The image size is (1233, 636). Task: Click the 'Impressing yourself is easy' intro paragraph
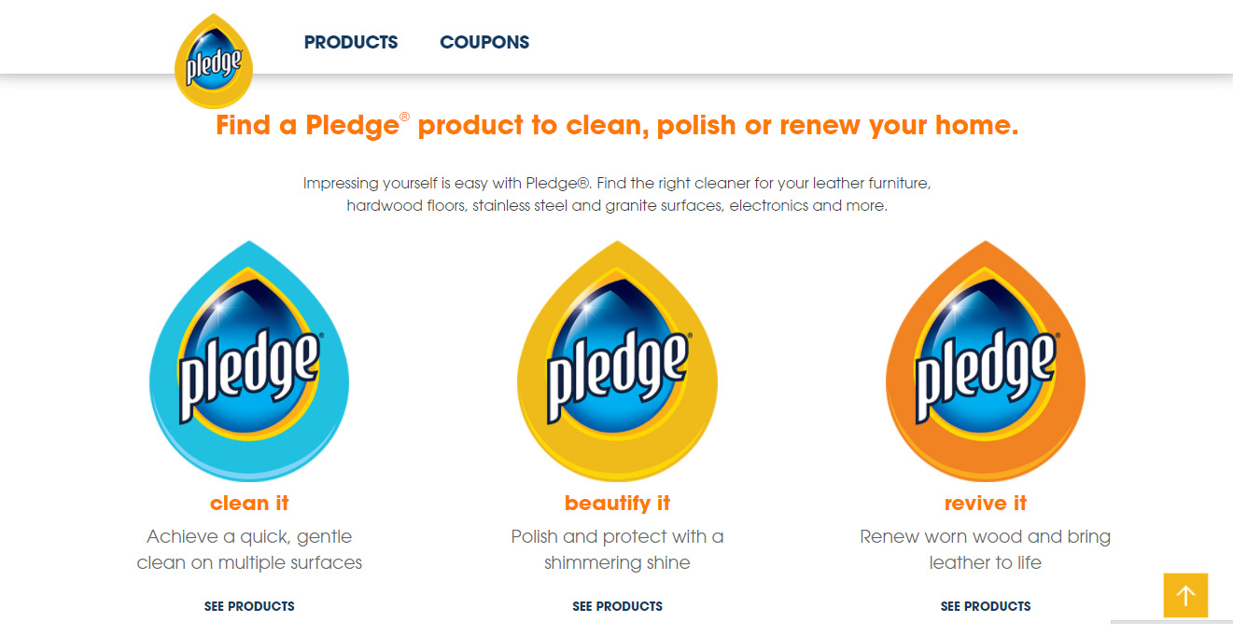(617, 194)
